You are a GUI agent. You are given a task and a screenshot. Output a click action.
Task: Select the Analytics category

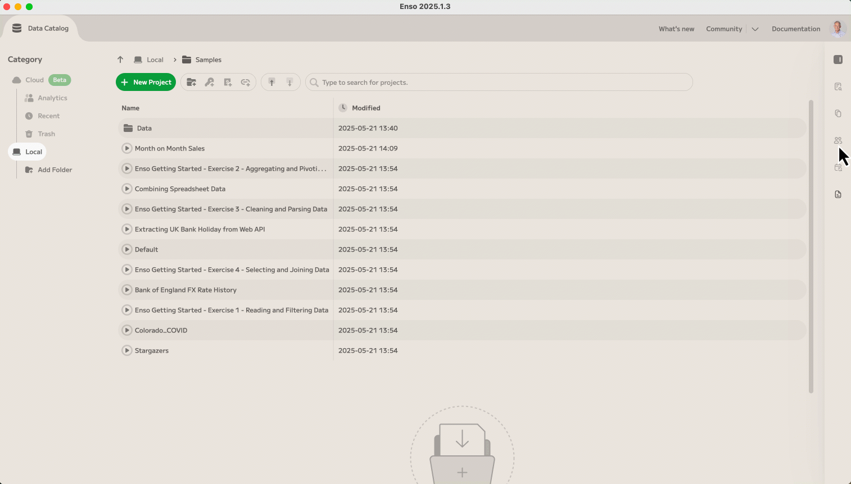(x=46, y=98)
